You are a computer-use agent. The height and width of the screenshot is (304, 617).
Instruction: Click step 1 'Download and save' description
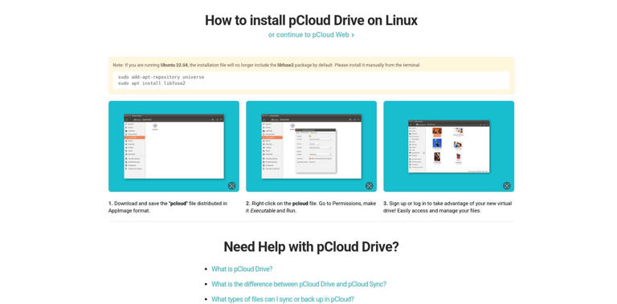(x=169, y=207)
